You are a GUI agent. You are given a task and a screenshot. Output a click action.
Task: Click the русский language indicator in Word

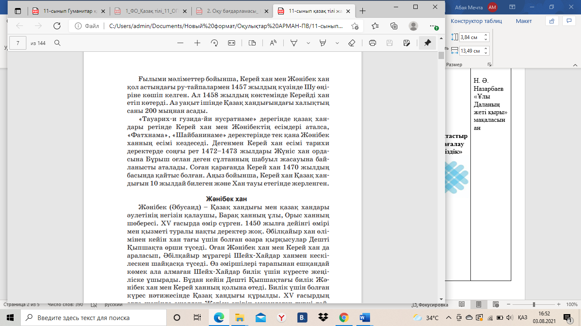114,305
